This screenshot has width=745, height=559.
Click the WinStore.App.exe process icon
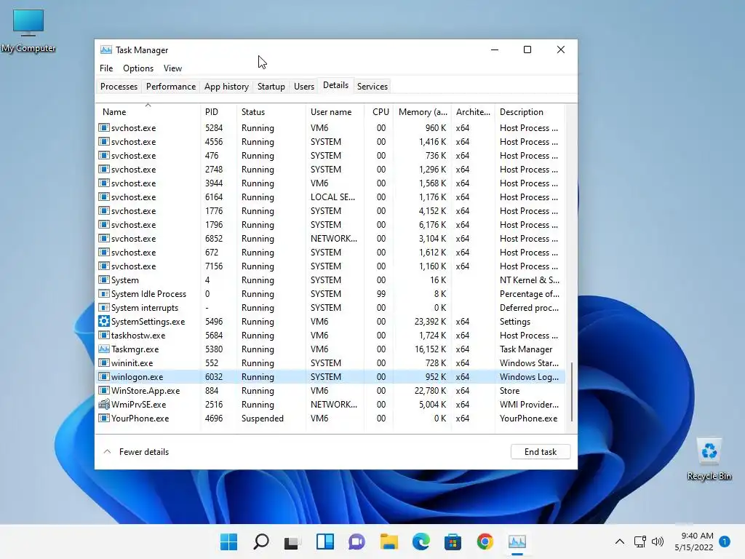click(103, 390)
